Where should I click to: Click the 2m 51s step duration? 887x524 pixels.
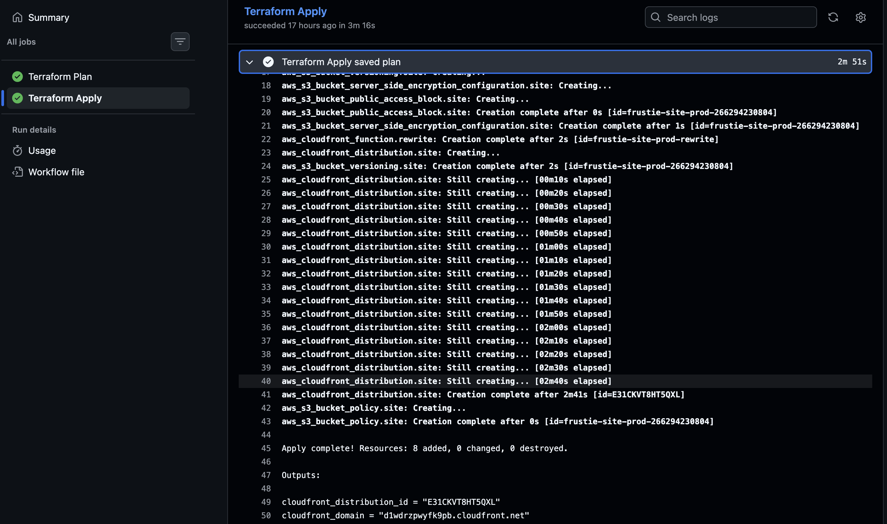(852, 62)
